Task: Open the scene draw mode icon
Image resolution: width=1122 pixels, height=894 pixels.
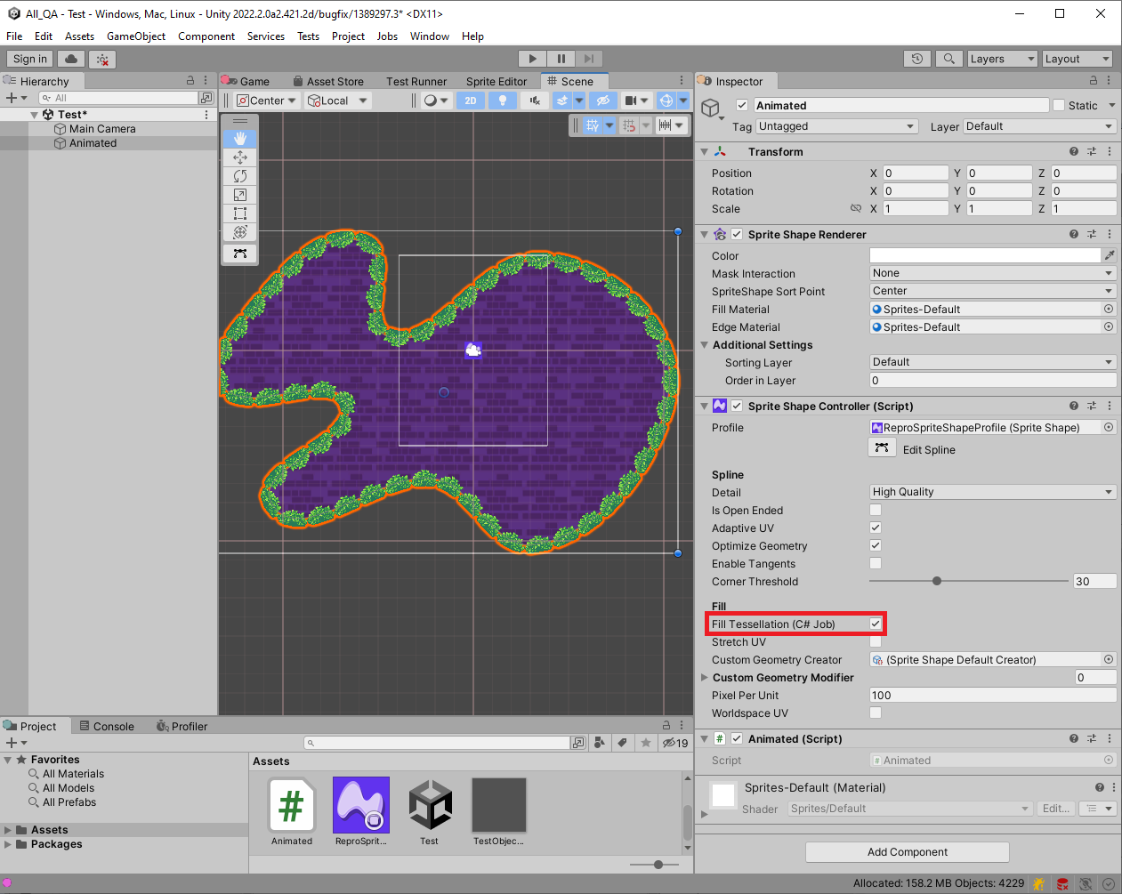Action: pos(431,101)
